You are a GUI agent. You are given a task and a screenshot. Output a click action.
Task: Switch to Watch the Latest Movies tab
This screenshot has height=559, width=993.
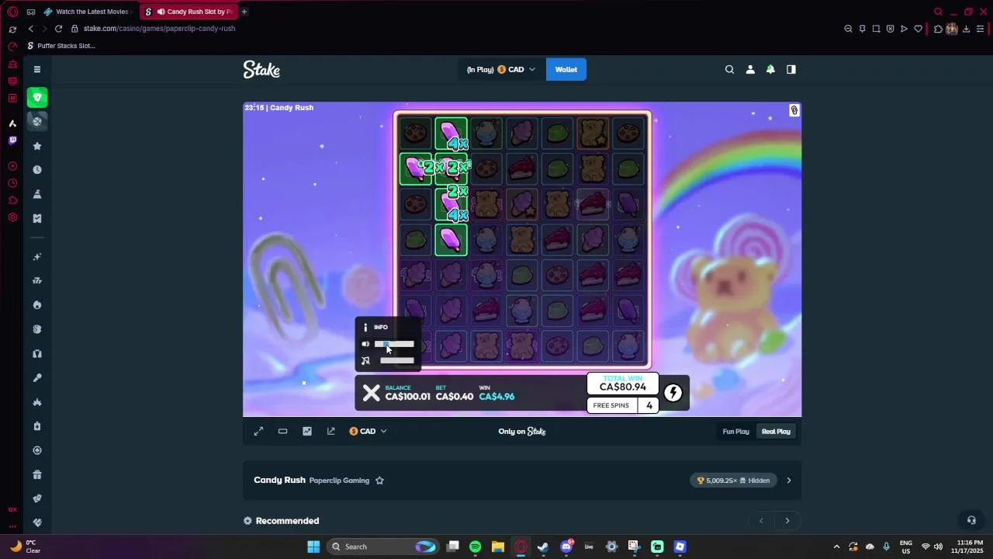(87, 12)
